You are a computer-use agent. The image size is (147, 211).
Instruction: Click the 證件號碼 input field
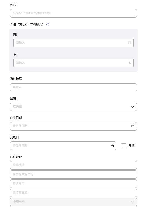[x=73, y=87]
